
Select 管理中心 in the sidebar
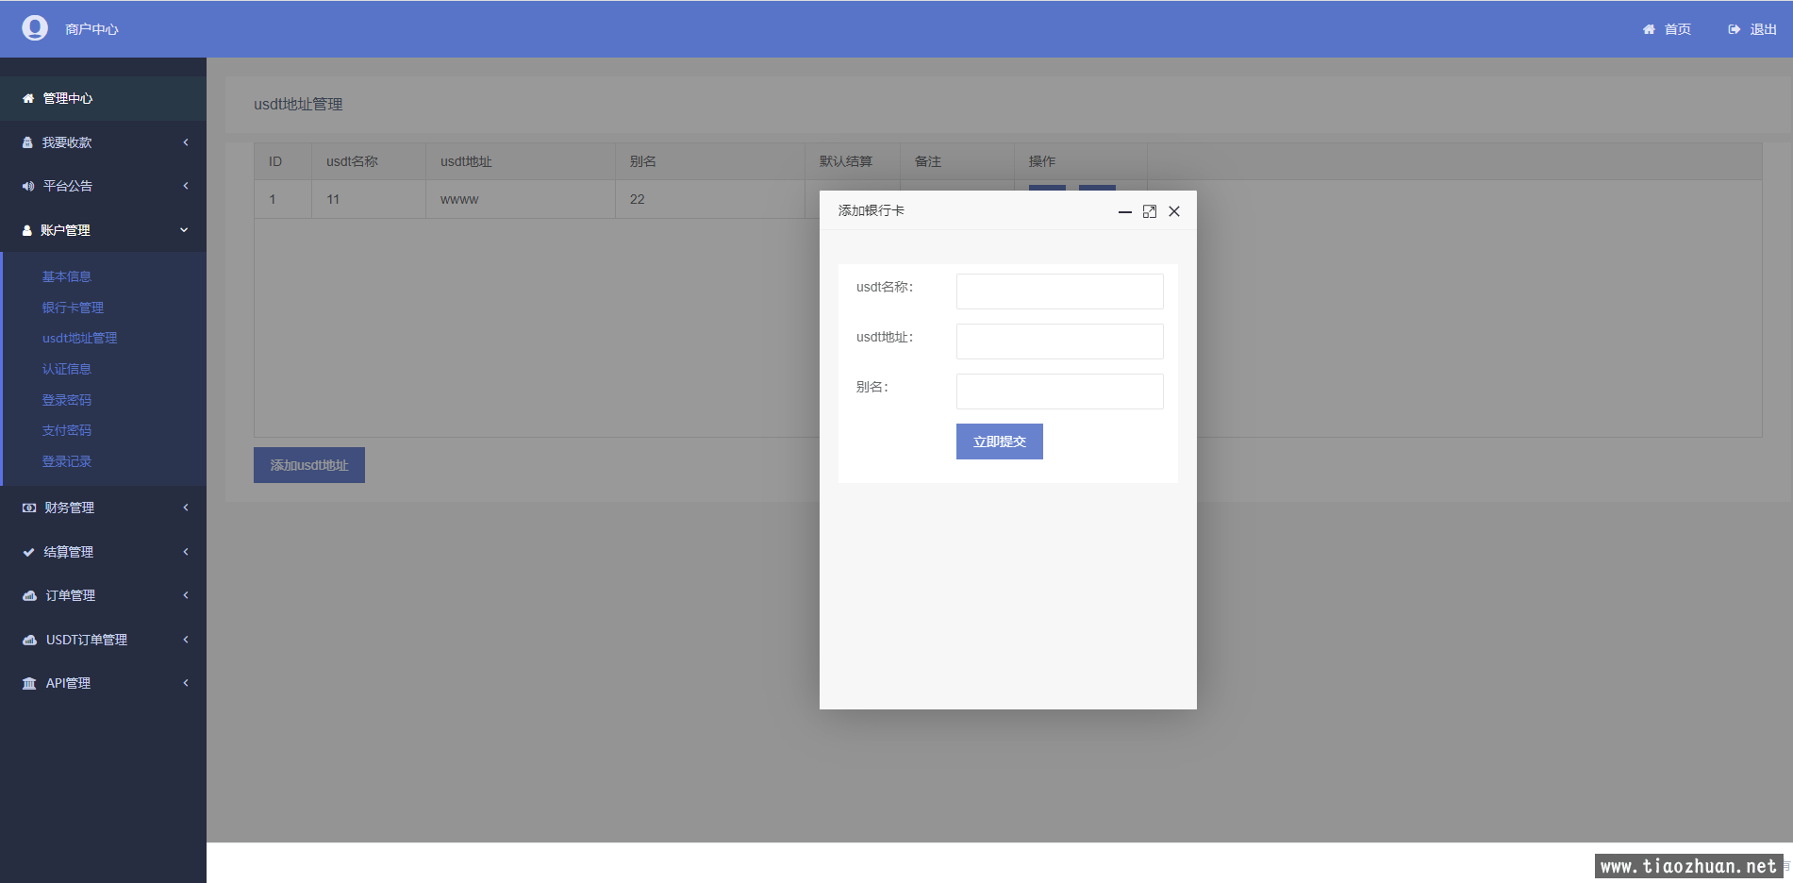(x=67, y=98)
